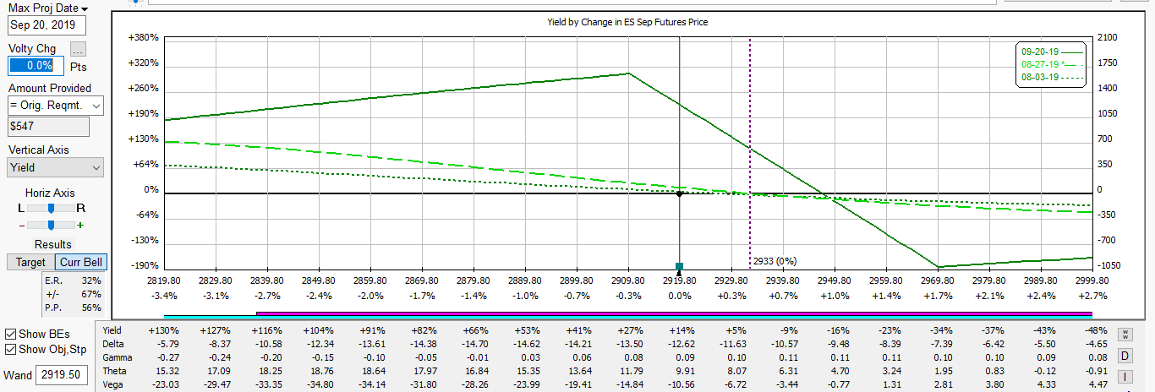Click the +380% y-axis label

144,38
